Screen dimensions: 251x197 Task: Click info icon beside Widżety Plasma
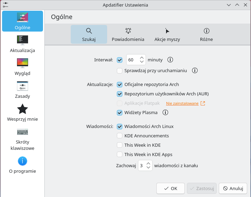coord(165,112)
